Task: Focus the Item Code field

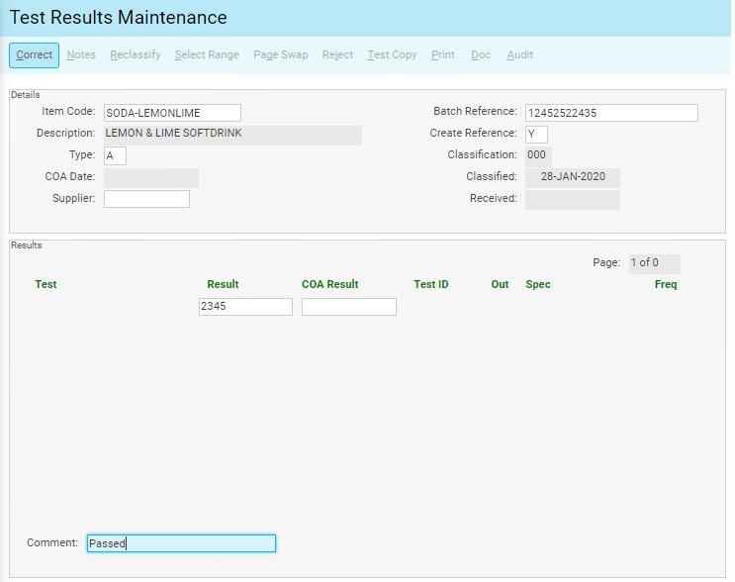Action: click(172, 113)
